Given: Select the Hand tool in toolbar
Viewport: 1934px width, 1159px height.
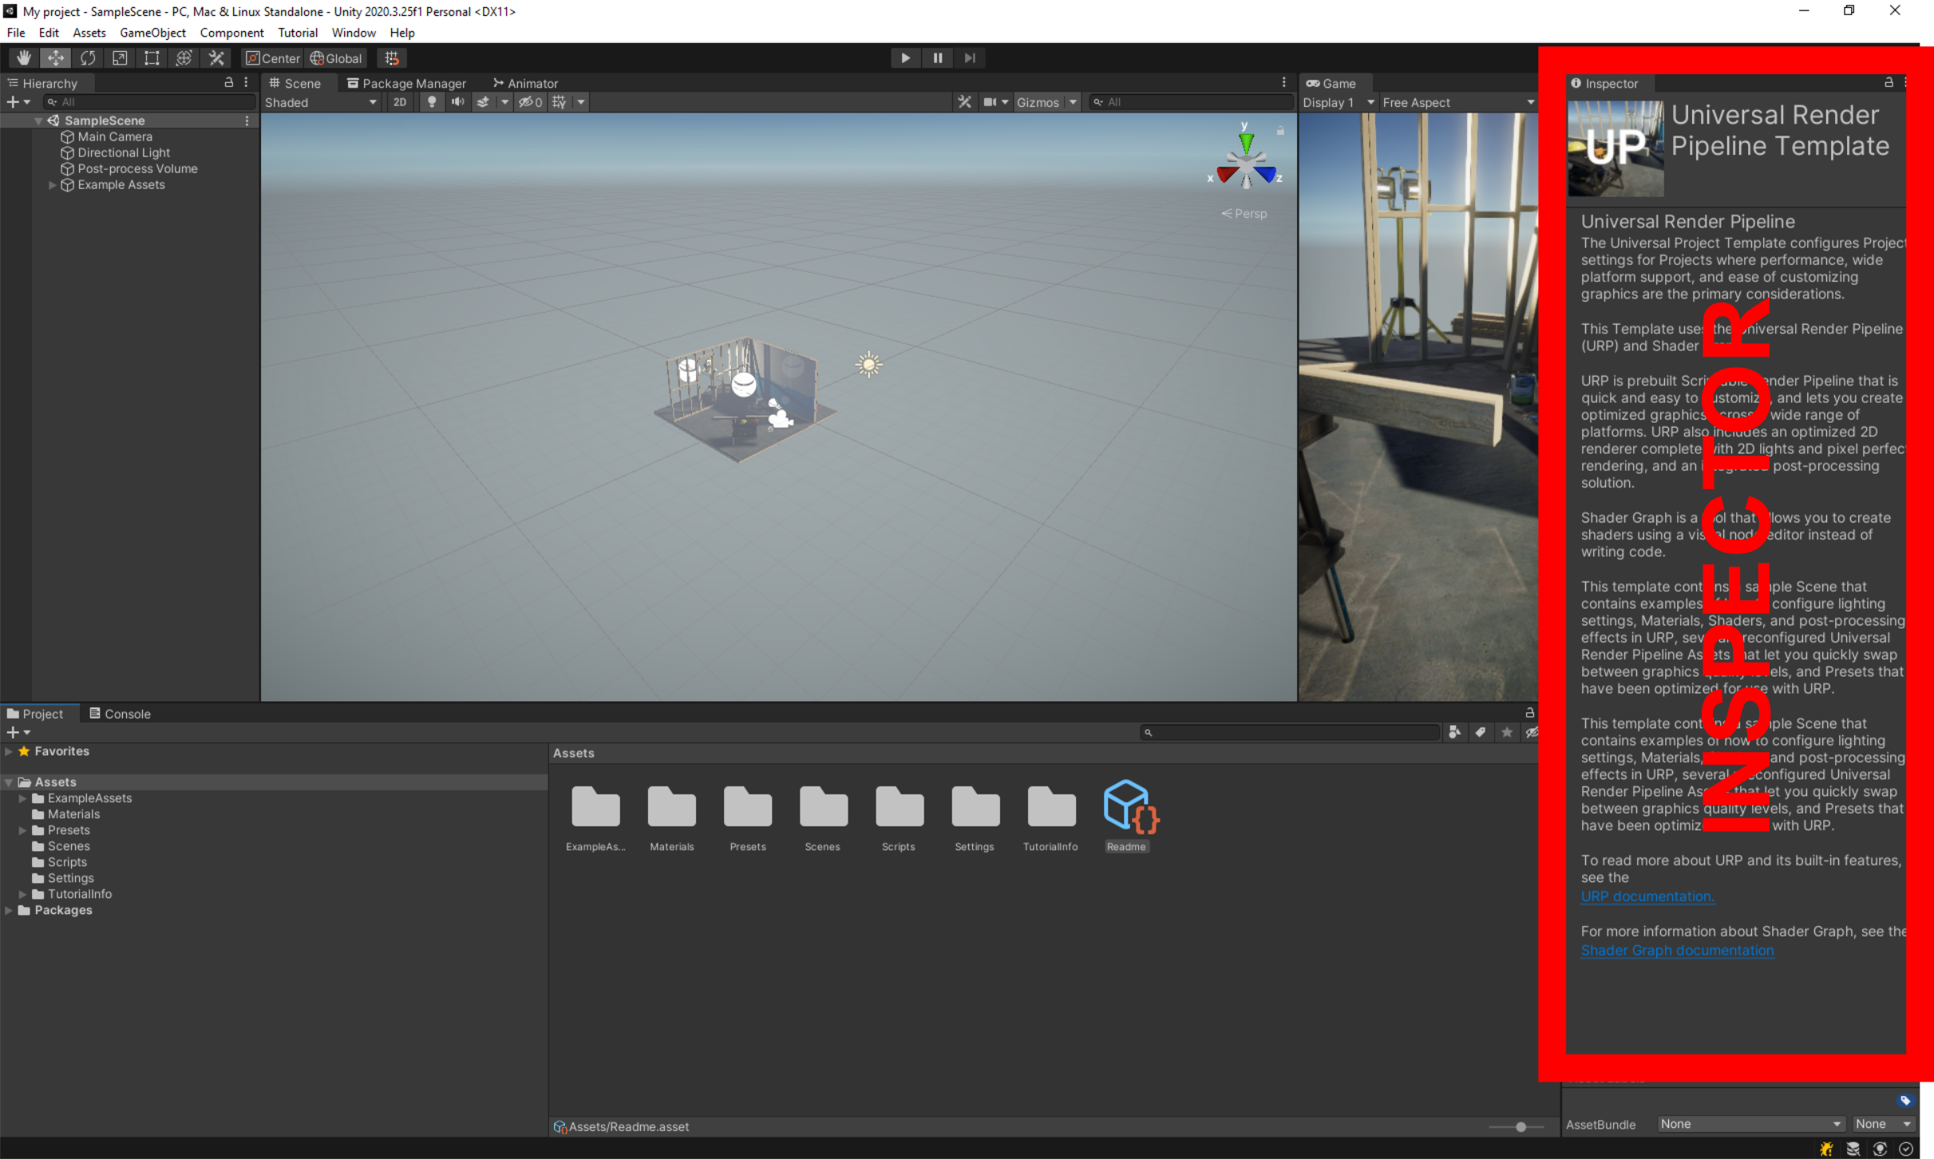Looking at the screenshot, I should tap(24, 57).
